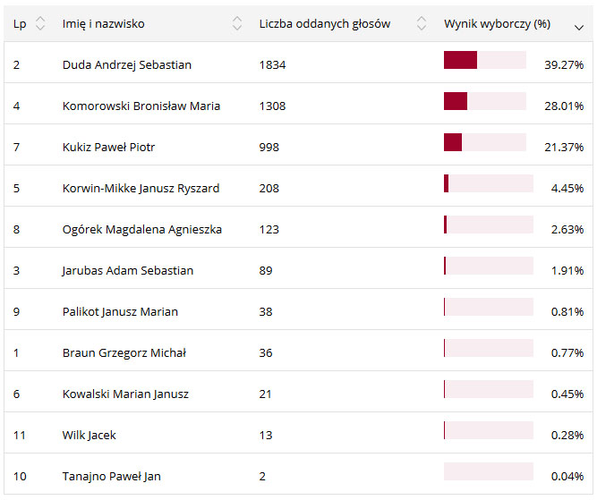
Task: Click the result bar for Duda's 39.27%
Action: [x=484, y=60]
